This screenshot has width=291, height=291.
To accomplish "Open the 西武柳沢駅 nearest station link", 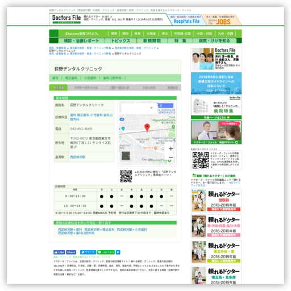I will [78, 157].
